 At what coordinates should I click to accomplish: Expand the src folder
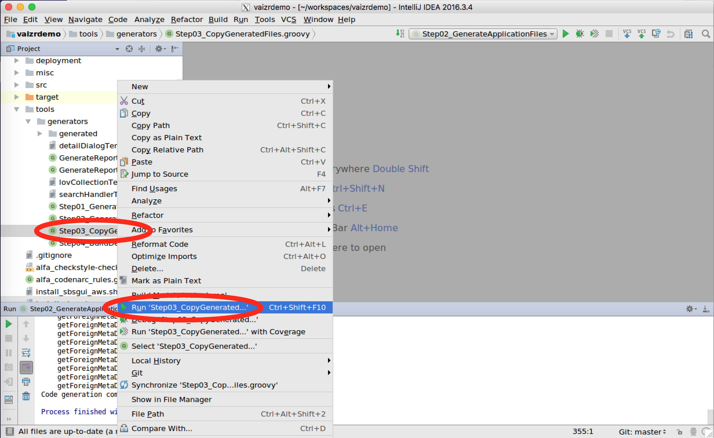pos(17,85)
